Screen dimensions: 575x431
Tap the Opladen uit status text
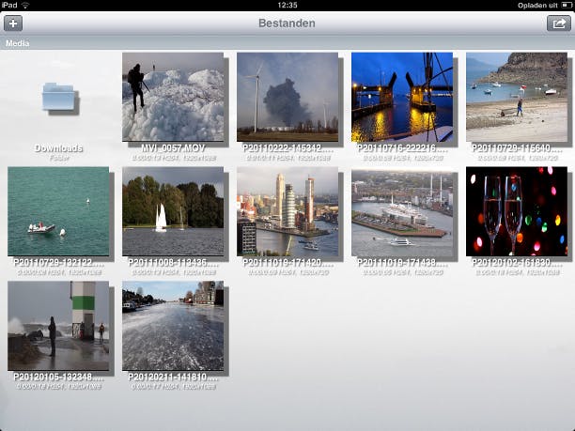click(x=537, y=5)
